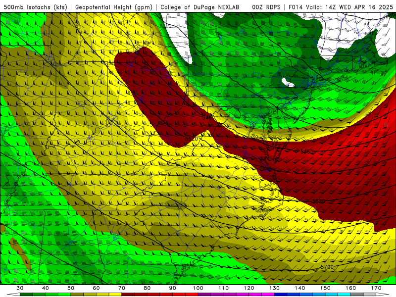Click the purple swatch starting at 100 knots

pyautogui.click(x=204, y=295)
